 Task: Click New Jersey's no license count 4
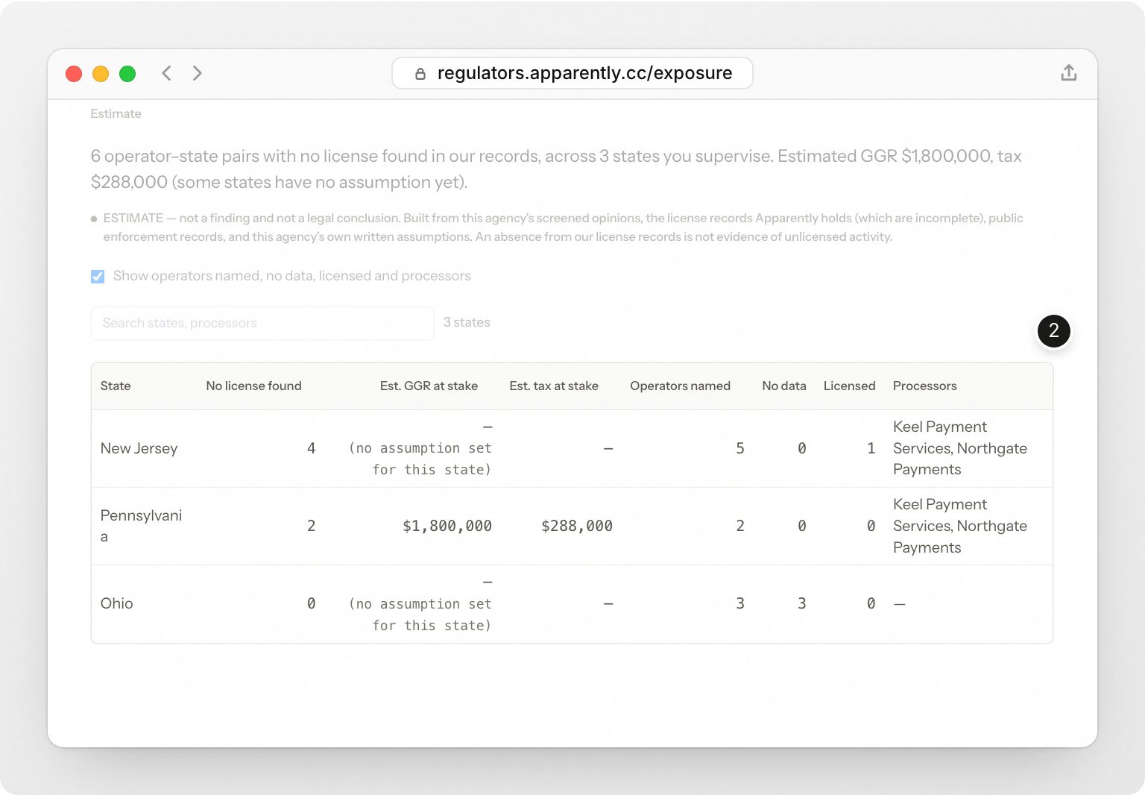[311, 448]
